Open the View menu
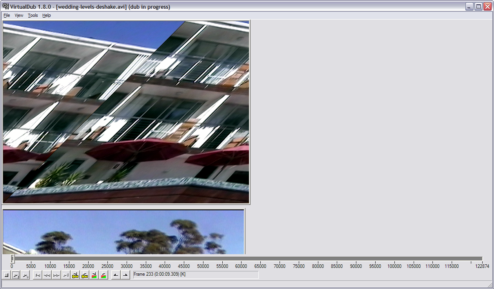 19,15
